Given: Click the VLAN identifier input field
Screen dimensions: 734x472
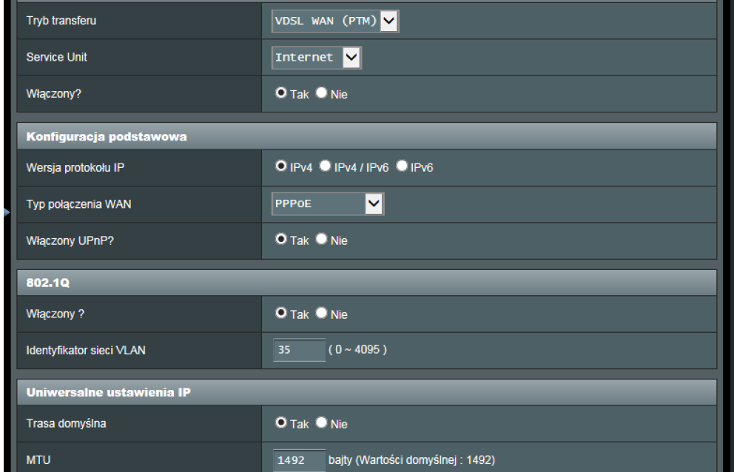Looking at the screenshot, I should [299, 350].
